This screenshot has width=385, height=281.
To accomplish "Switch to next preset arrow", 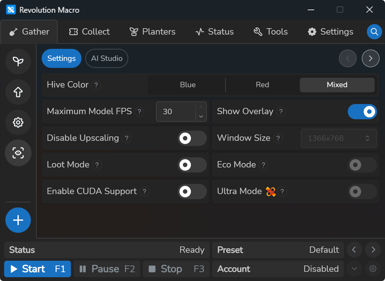I will coord(373,250).
